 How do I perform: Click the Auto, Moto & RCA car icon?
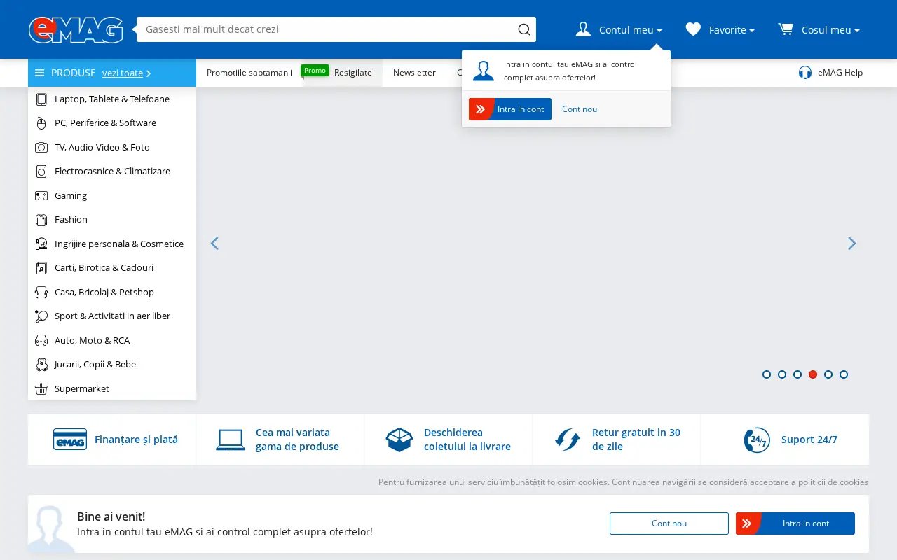point(41,341)
